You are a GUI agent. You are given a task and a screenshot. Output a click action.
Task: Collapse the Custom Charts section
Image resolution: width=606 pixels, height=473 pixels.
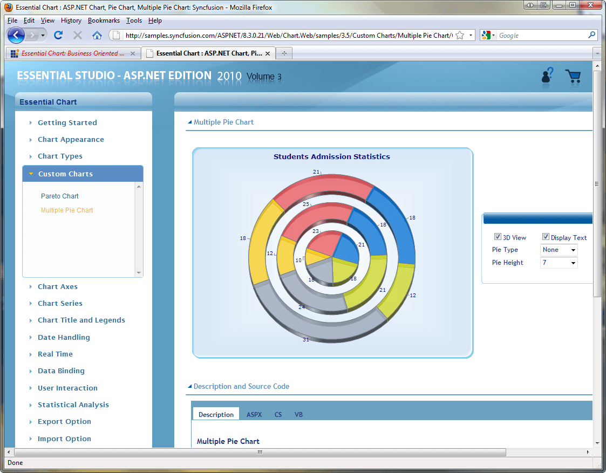pos(65,174)
